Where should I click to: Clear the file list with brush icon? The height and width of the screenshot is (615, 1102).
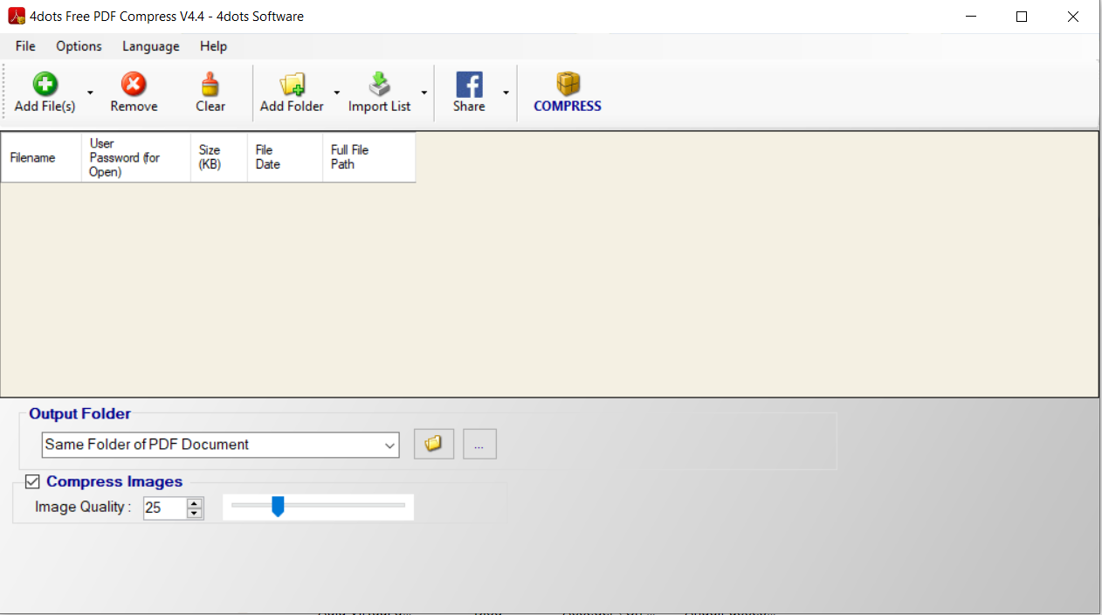[210, 85]
